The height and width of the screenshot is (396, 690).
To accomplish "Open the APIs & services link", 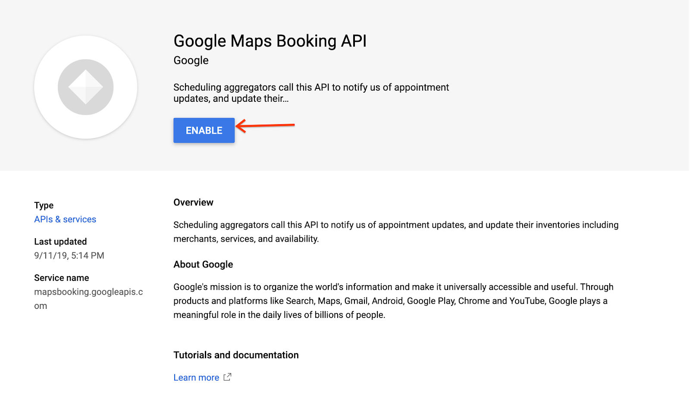I will pyautogui.click(x=65, y=219).
